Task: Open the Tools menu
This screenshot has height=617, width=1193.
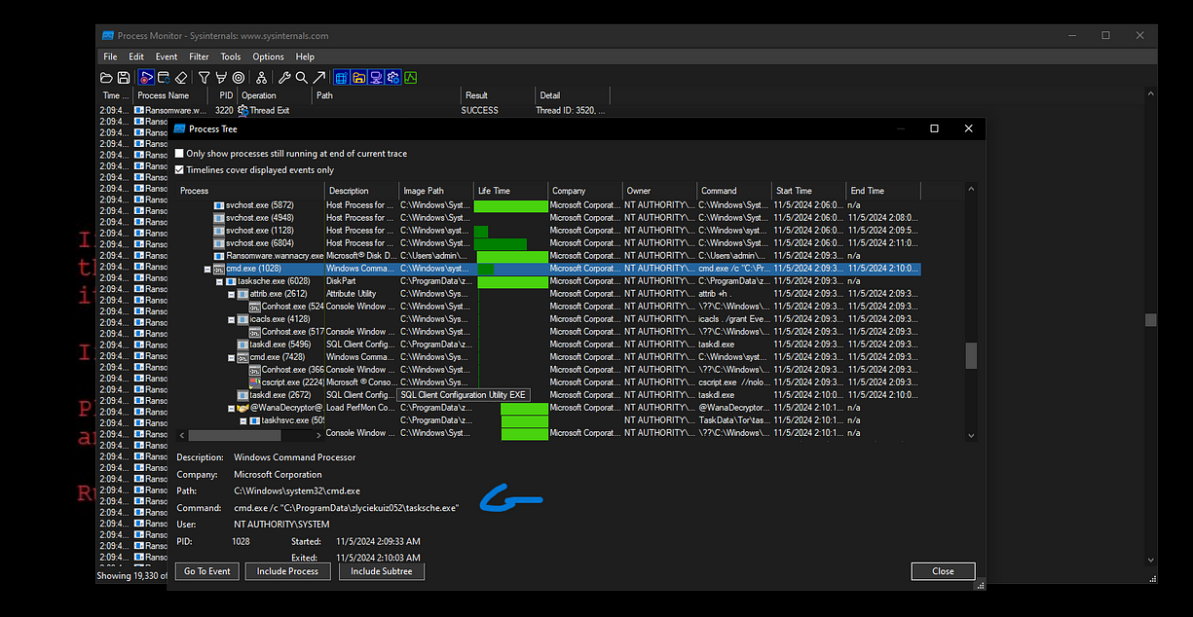Action: coord(231,56)
